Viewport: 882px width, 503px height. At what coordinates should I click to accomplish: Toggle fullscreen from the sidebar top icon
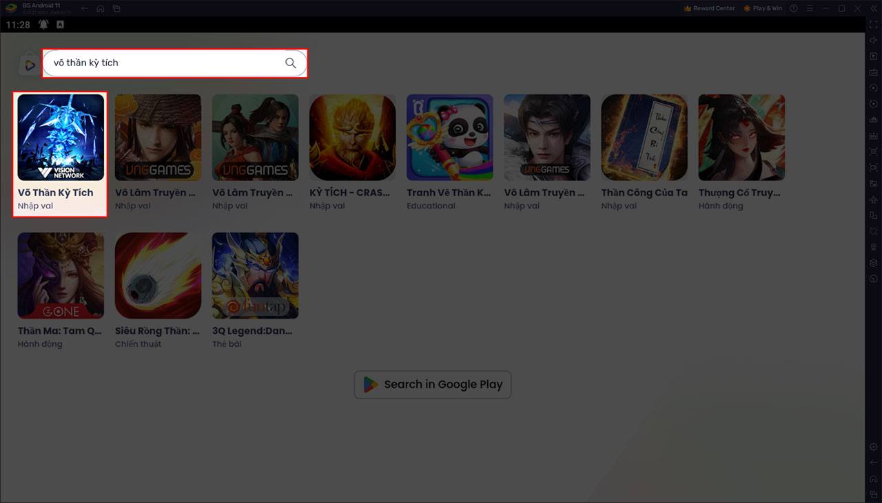pyautogui.click(x=873, y=24)
